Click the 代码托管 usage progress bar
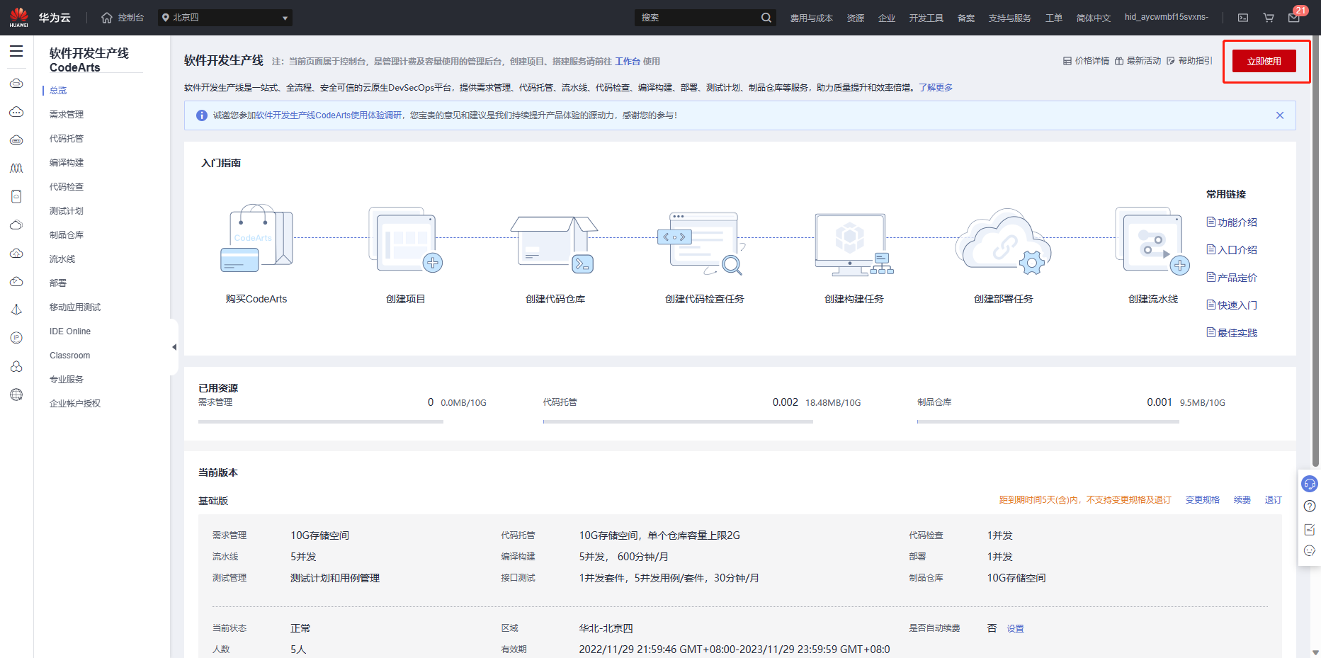 [x=678, y=421]
